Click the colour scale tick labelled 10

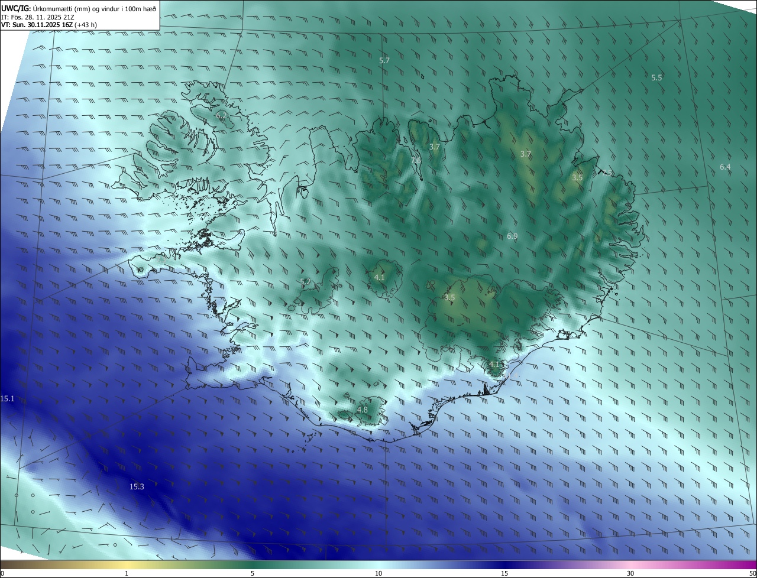[x=378, y=573]
